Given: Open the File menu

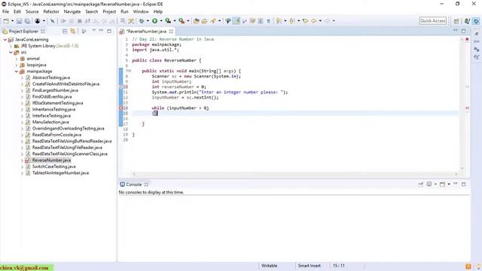Looking at the screenshot, I should tap(5, 11).
